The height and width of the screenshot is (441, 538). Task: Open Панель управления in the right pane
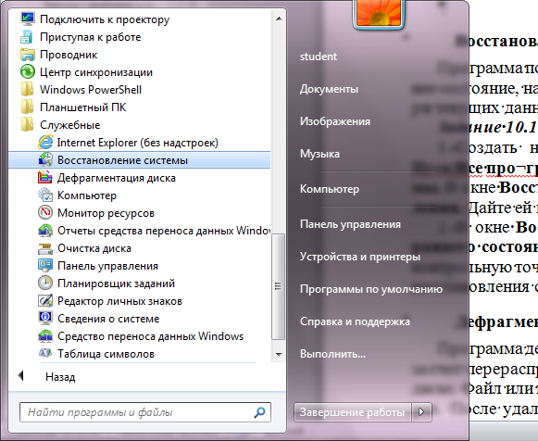pos(350,224)
